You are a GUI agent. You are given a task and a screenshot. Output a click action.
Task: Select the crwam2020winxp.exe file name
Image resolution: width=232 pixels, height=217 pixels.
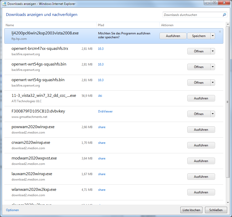[31, 143]
